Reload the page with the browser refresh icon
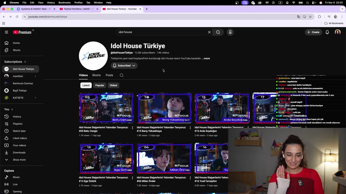This screenshot has height=194, width=346. (x=17, y=17)
